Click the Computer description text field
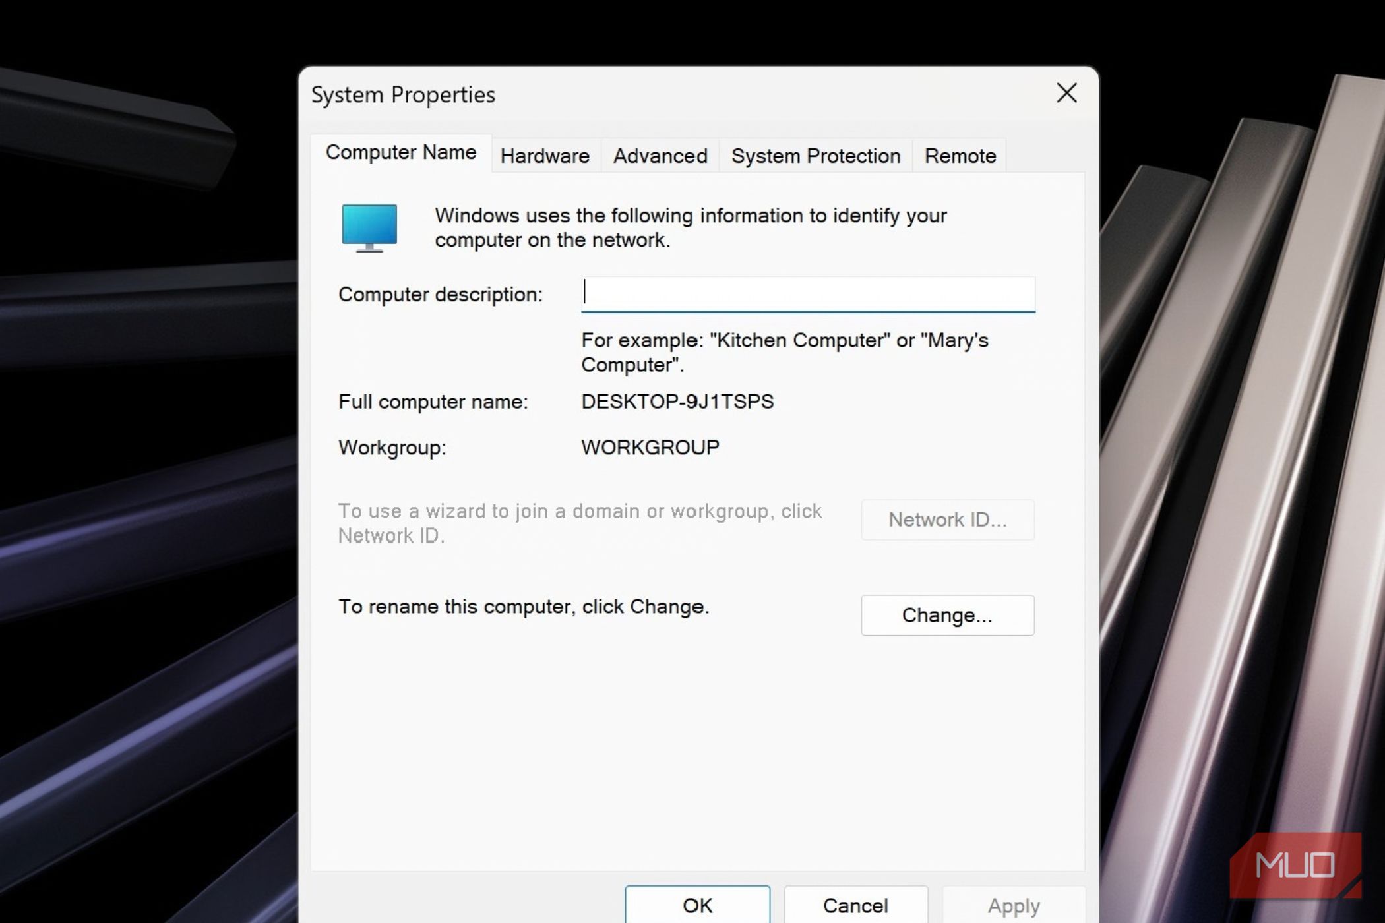1385x923 pixels. pyautogui.click(x=808, y=294)
